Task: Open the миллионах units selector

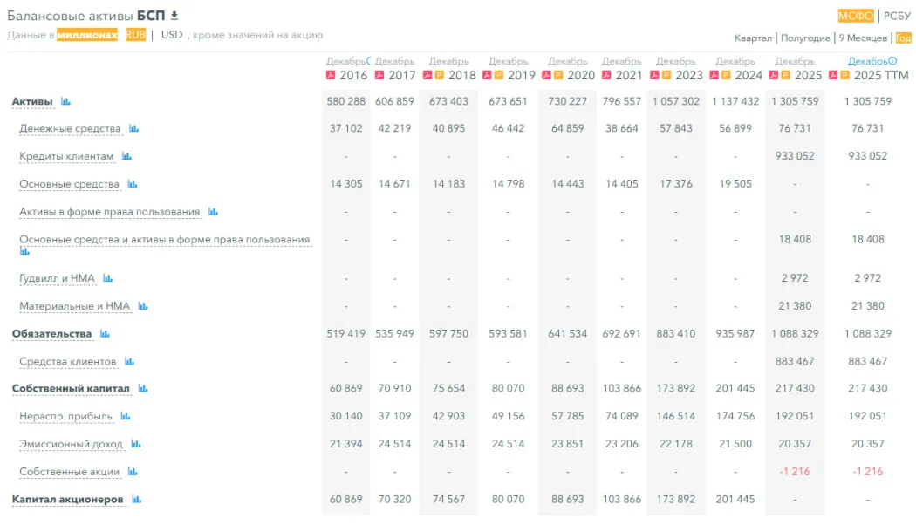Action: [87, 35]
